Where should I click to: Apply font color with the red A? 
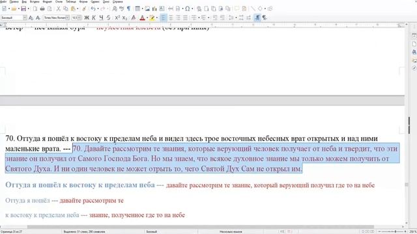tap(142, 18)
